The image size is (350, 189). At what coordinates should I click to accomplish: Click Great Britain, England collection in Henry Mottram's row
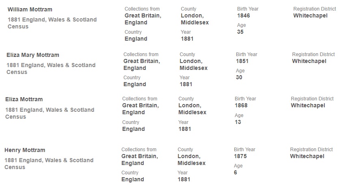click(140, 159)
